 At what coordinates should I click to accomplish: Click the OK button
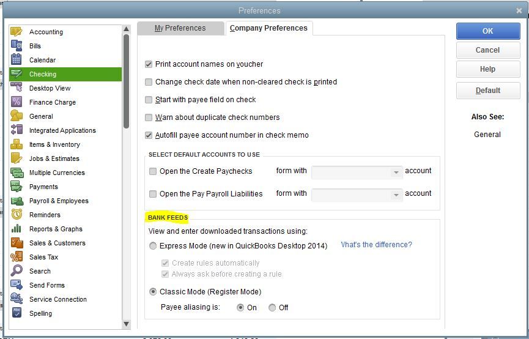(x=488, y=31)
